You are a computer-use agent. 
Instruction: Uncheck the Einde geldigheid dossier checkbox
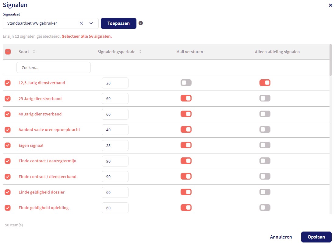point(8,192)
